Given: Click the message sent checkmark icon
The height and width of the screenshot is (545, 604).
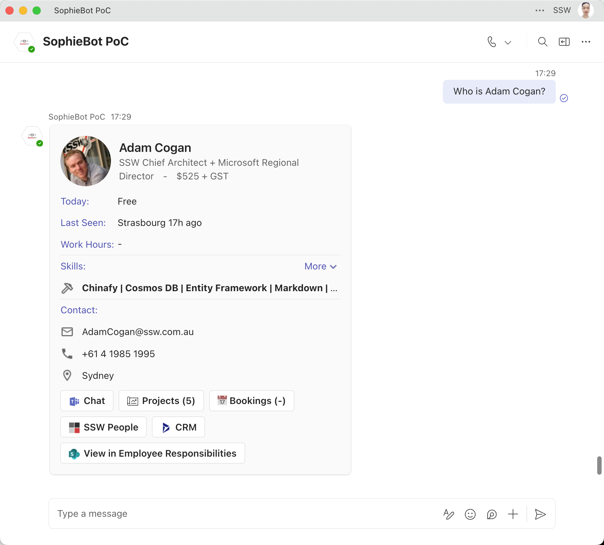Looking at the screenshot, I should pos(564,98).
